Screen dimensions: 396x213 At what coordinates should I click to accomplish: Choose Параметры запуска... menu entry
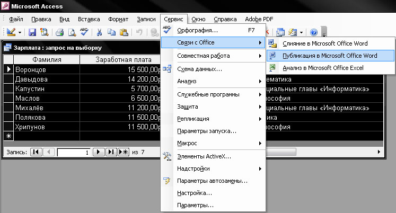pyautogui.click(x=213, y=131)
